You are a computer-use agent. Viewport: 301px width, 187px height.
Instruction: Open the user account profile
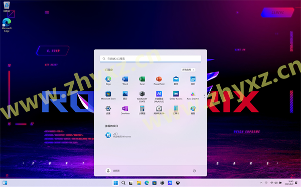[113, 170]
